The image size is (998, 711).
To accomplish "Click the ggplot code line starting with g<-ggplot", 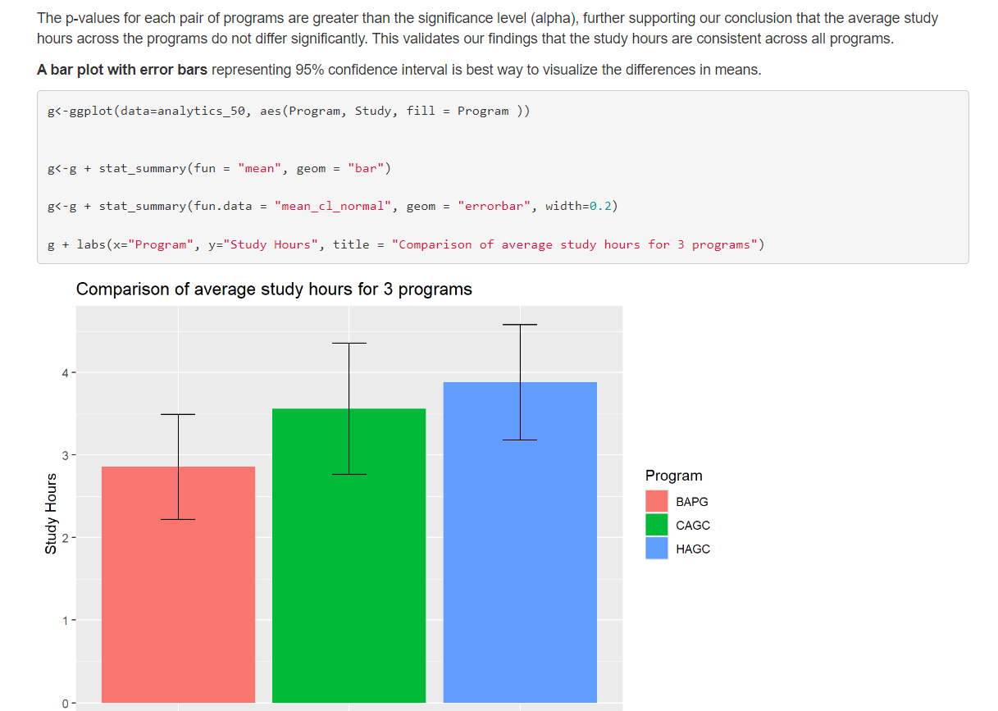I will pos(289,111).
